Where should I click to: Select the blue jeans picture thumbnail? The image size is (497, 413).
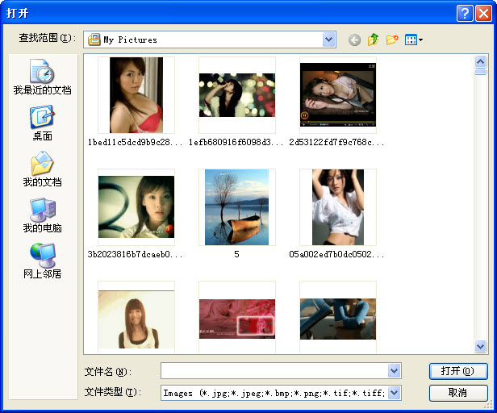click(x=338, y=317)
